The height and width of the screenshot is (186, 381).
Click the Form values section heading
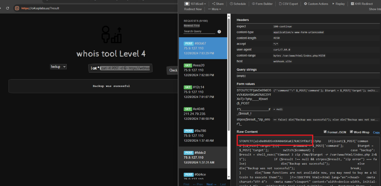coord(246,84)
